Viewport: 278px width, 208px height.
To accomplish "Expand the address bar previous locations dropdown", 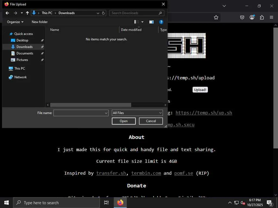I will coord(98,13).
